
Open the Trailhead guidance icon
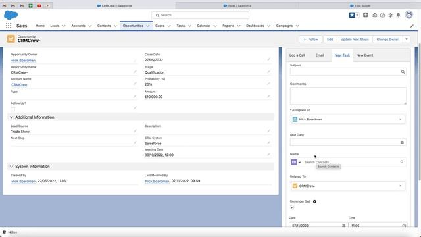[374, 15]
